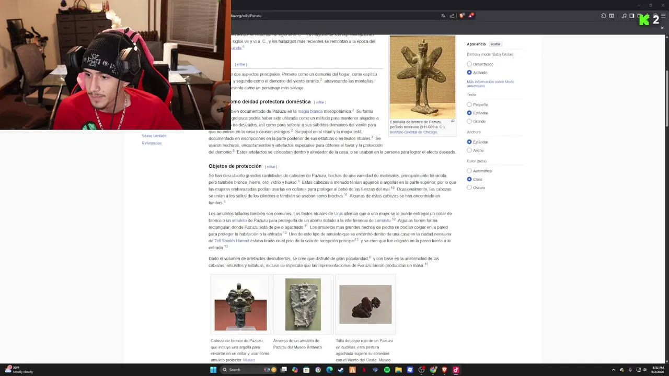Screen dimensions: 669x376
Task: Open the browser extensions puzzle icon
Action: tap(604, 16)
